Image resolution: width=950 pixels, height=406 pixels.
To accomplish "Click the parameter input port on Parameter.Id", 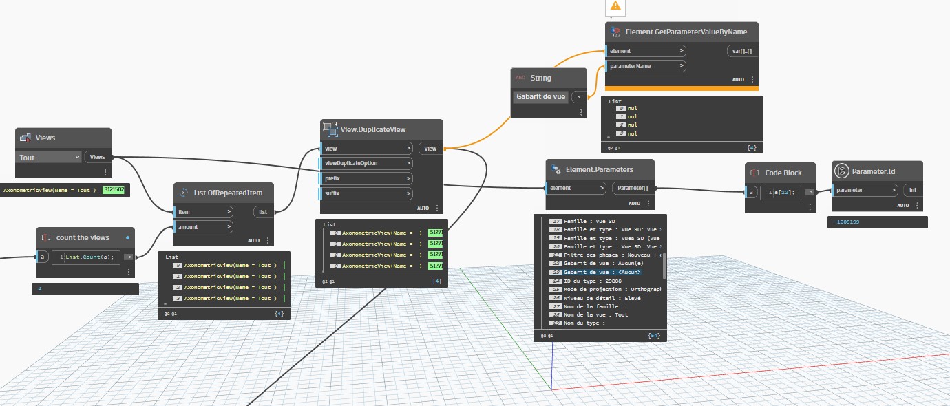I will pyautogui.click(x=865, y=190).
